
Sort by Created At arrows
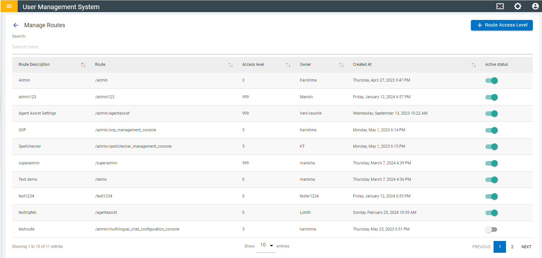(x=474, y=65)
